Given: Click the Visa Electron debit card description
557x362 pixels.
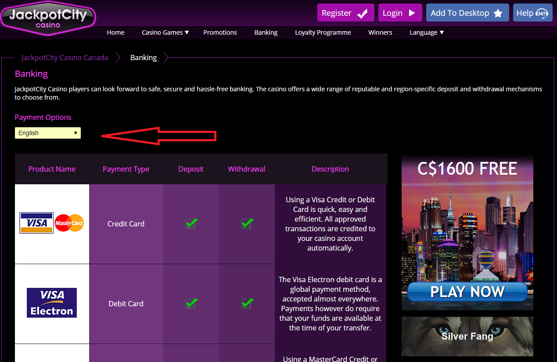Looking at the screenshot, I should (330, 304).
